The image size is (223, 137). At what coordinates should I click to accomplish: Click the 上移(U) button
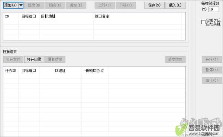point(105,6)
